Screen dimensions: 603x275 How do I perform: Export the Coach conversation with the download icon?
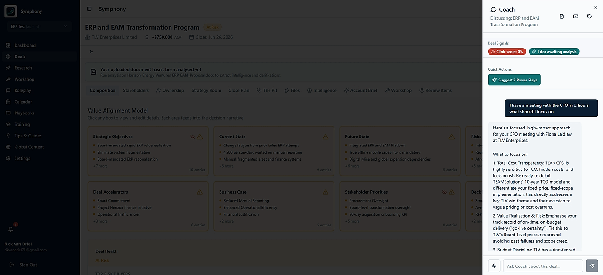coord(562,16)
